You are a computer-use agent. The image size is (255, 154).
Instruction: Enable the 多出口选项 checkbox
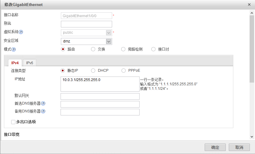(x=13, y=122)
